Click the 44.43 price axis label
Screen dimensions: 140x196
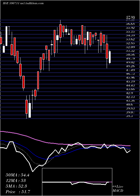pyautogui.click(x=130, y=85)
